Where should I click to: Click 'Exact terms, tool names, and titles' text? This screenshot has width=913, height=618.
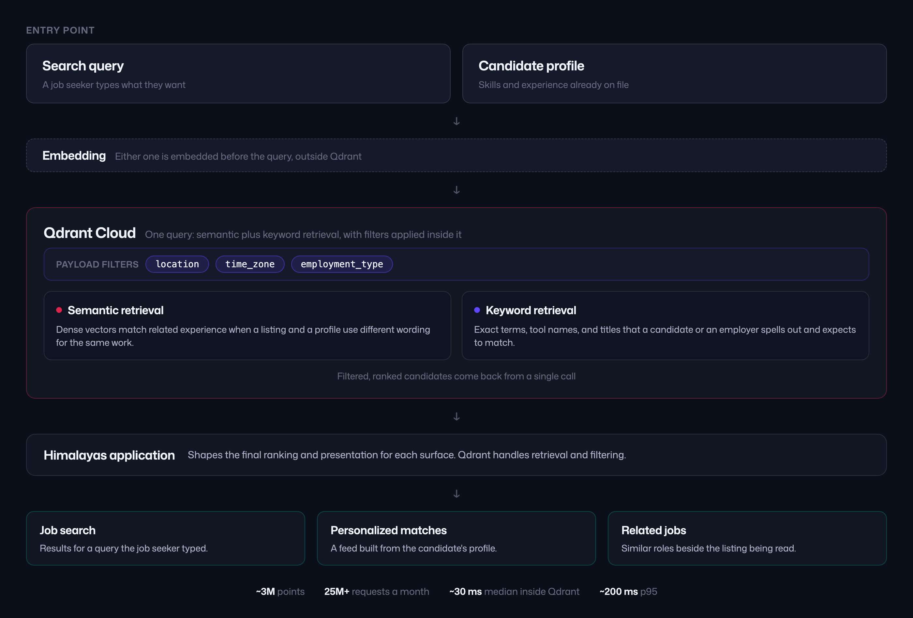click(665, 336)
